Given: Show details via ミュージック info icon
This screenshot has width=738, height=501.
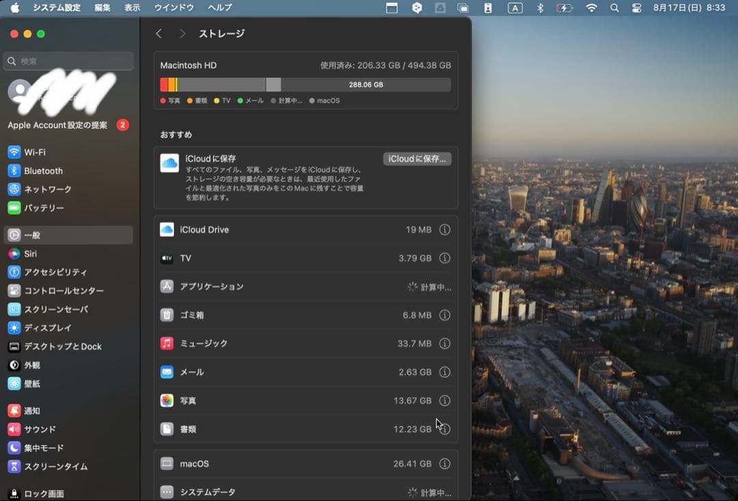Looking at the screenshot, I should point(445,344).
